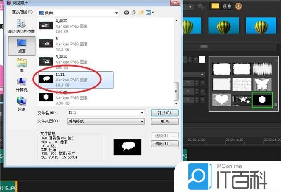Image resolution: width=281 pixels, height=192 pixels.
Task: Go back using the dialog's back arrow icon
Action: point(126,13)
